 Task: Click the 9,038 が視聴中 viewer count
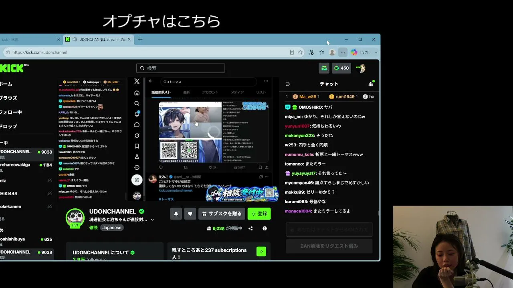point(224,228)
